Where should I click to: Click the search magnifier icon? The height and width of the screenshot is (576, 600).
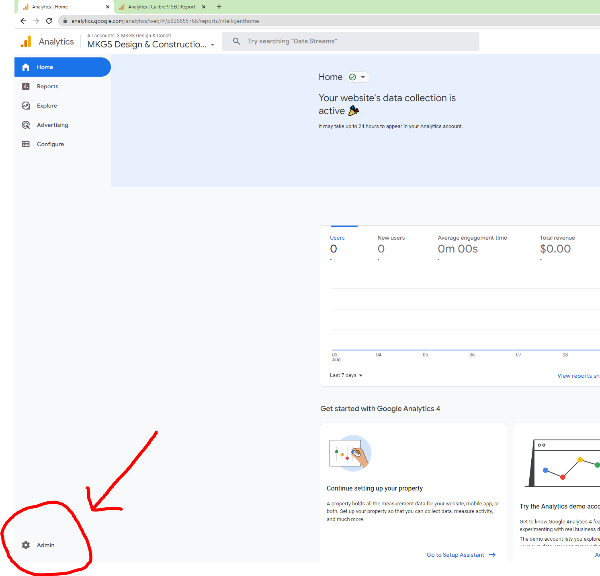coord(237,41)
